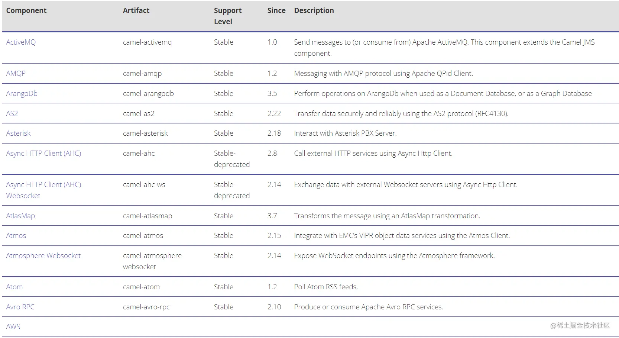Select the camel-atmosphere-websocket artifact text
619x338 pixels.
point(153,261)
